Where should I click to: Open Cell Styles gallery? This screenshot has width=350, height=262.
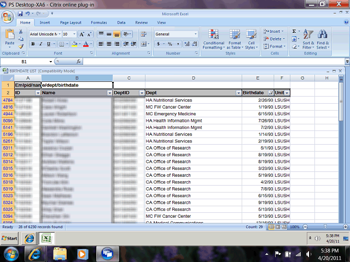[x=251, y=39]
